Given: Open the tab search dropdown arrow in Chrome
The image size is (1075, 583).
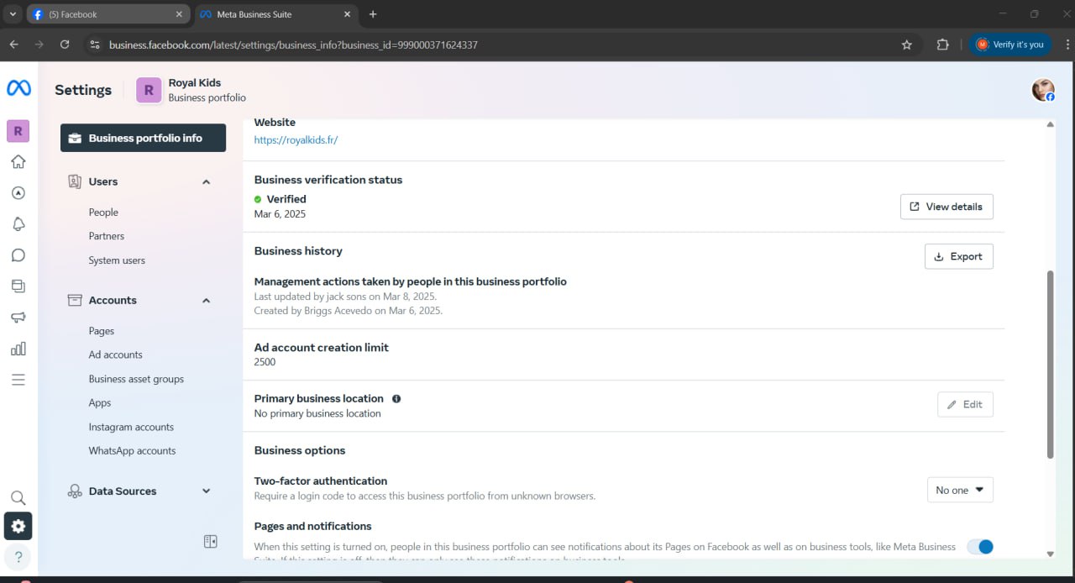Looking at the screenshot, I should tap(13, 14).
